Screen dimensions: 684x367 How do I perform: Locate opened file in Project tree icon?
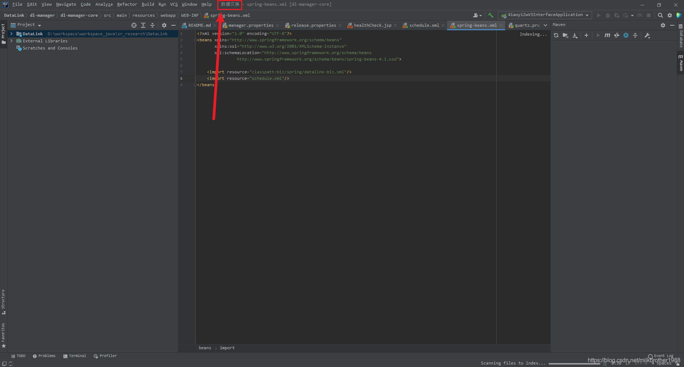pyautogui.click(x=134, y=25)
